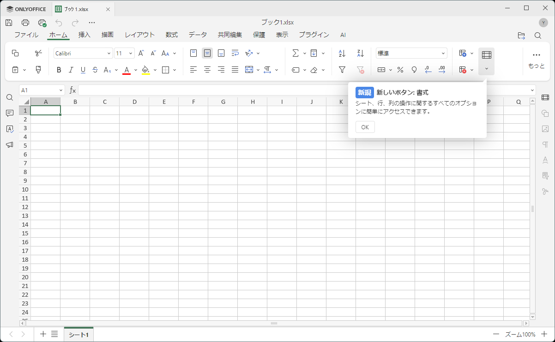Click the Increase decimal icon
555x342 pixels.
(x=442, y=70)
